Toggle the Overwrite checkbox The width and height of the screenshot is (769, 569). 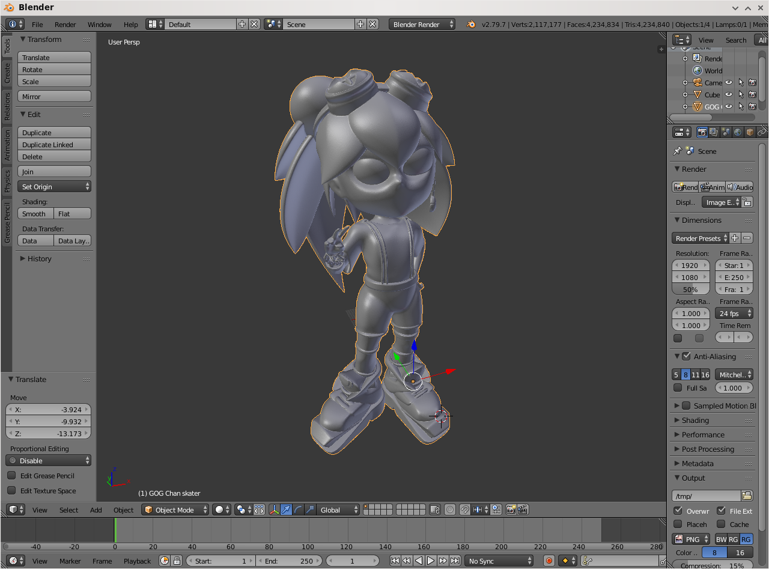coord(678,511)
